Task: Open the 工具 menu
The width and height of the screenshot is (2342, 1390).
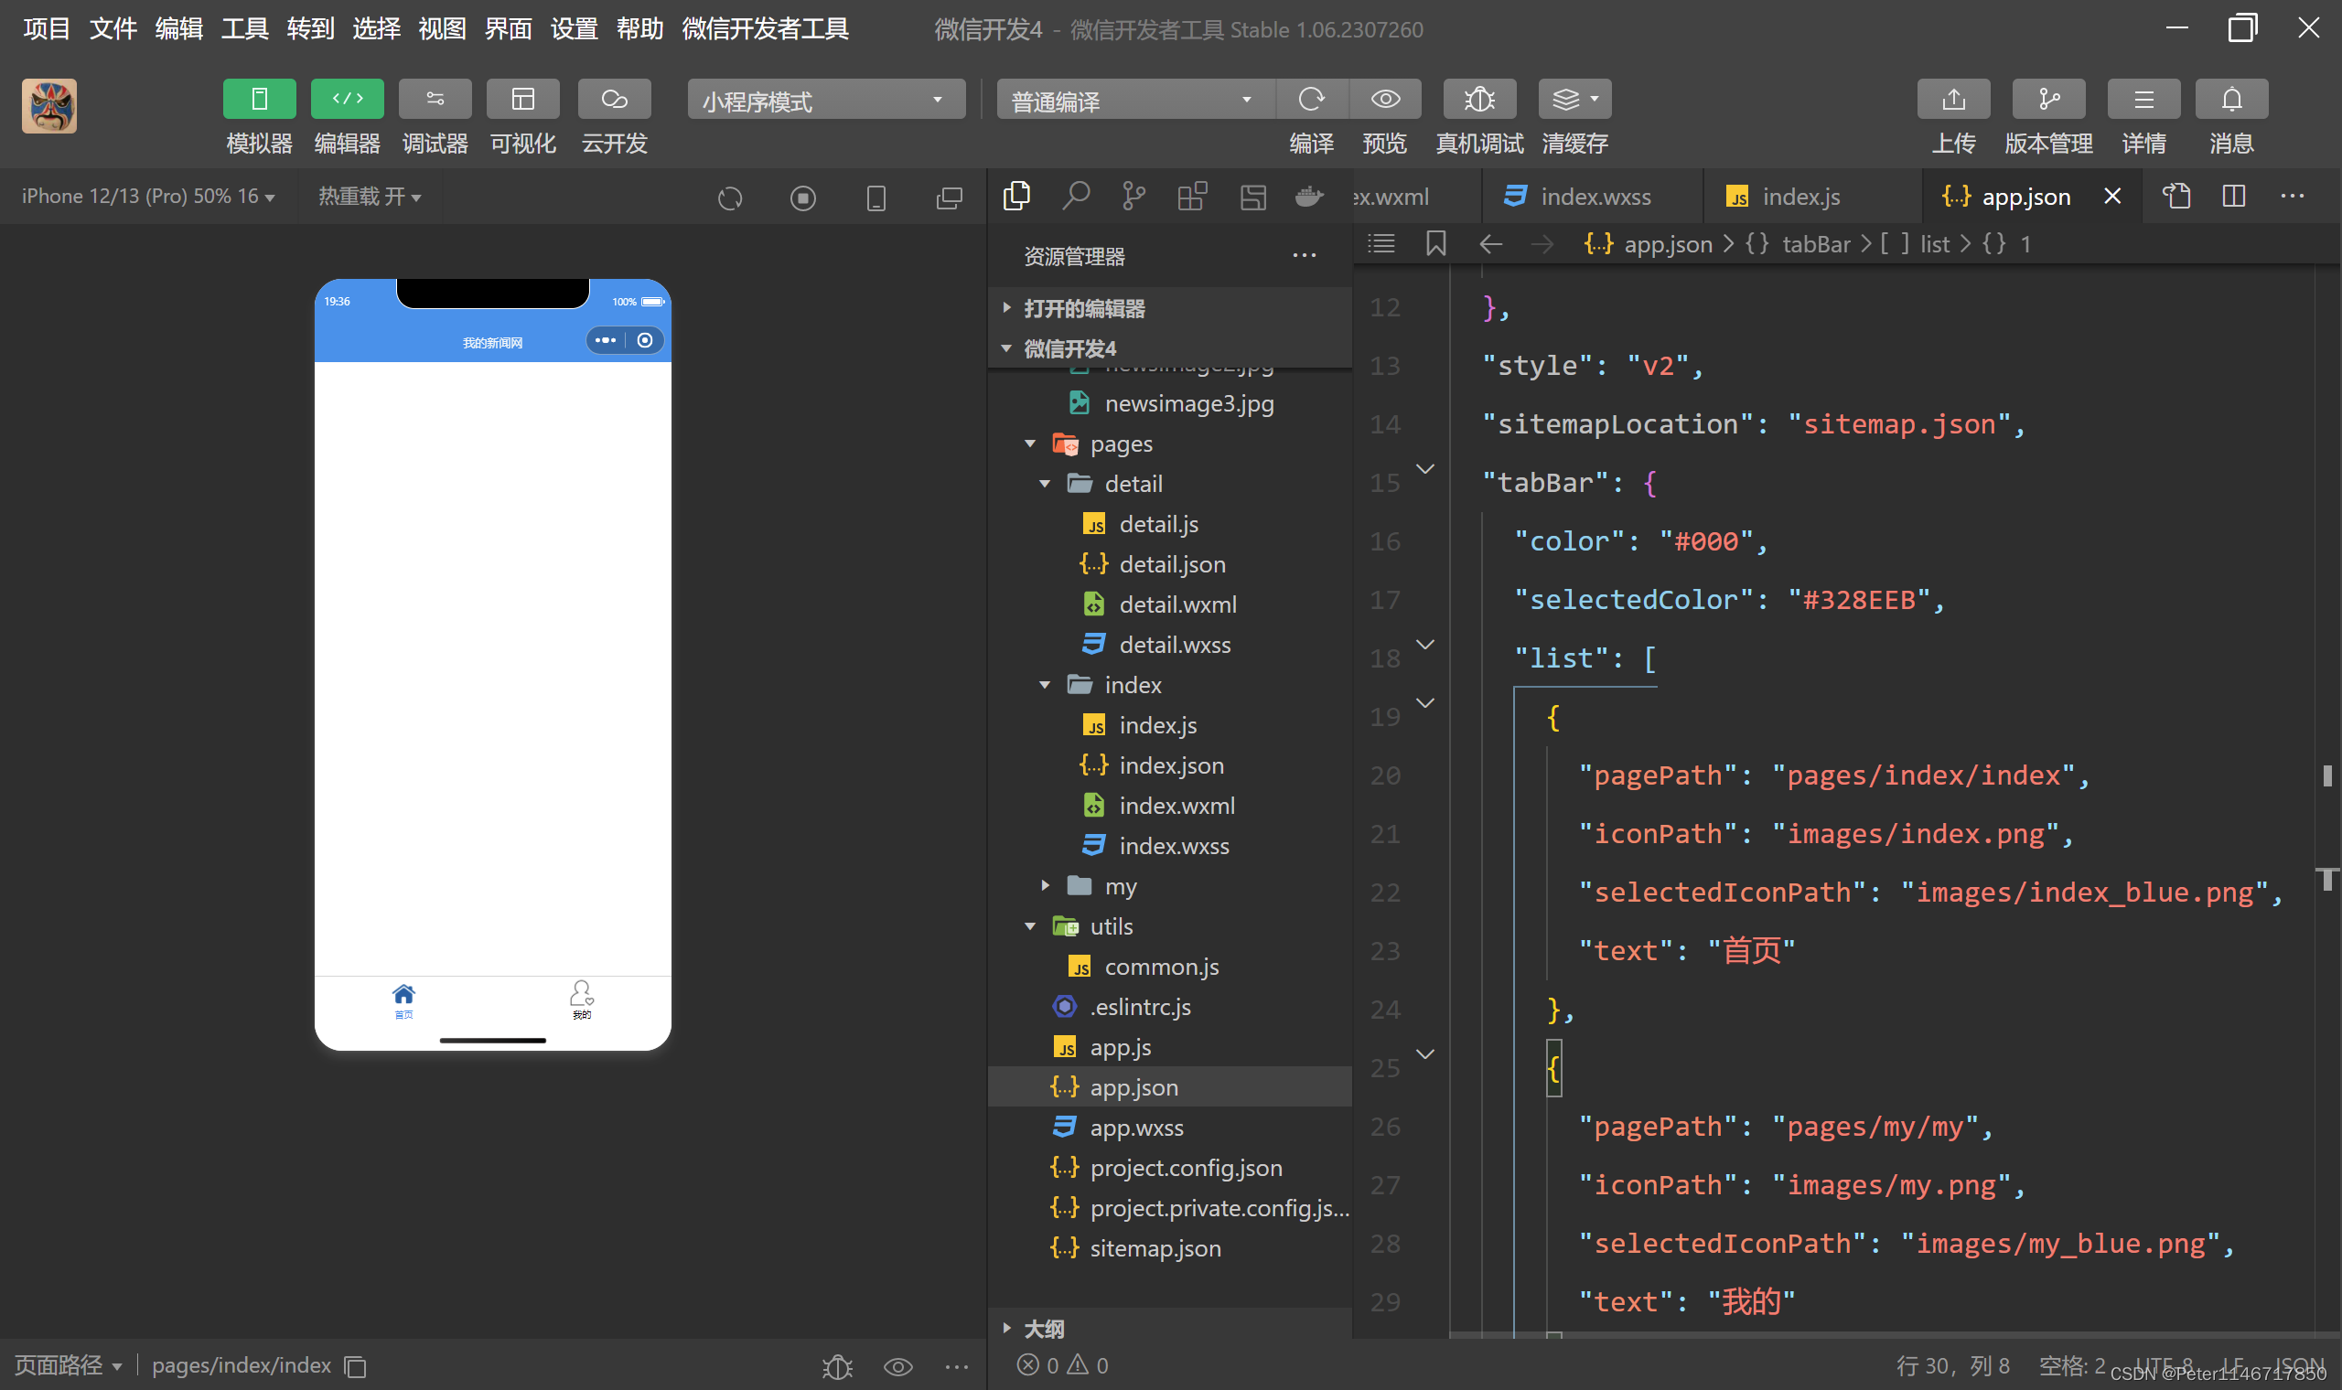Action: point(244,29)
